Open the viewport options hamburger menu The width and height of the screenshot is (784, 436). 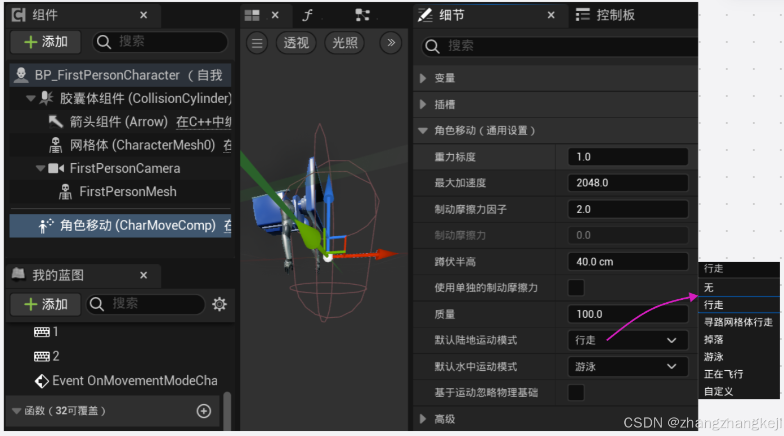click(257, 43)
